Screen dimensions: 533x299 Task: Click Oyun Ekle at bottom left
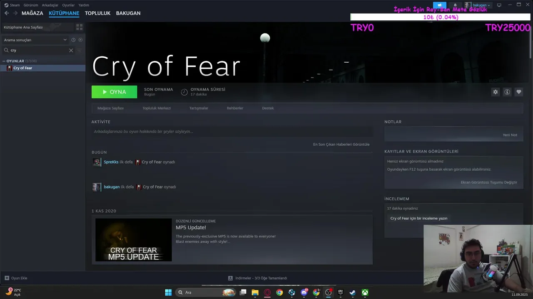tap(16, 278)
